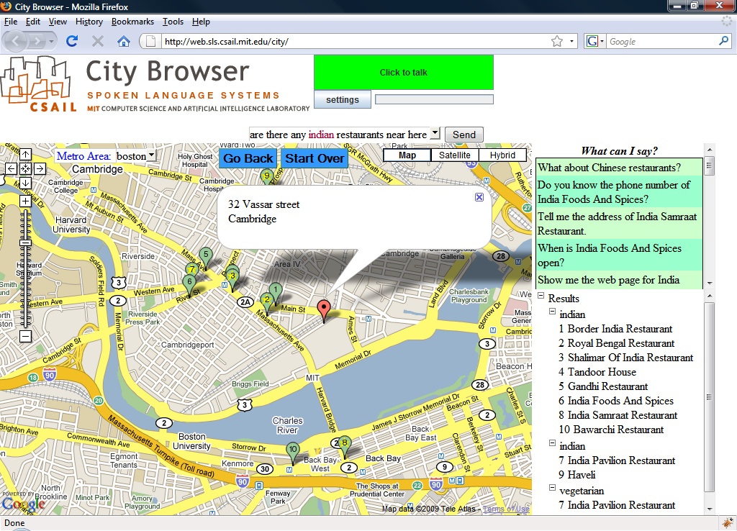This screenshot has width=737, height=531.
Task: Switch map view to Hybrid
Action: pos(502,155)
